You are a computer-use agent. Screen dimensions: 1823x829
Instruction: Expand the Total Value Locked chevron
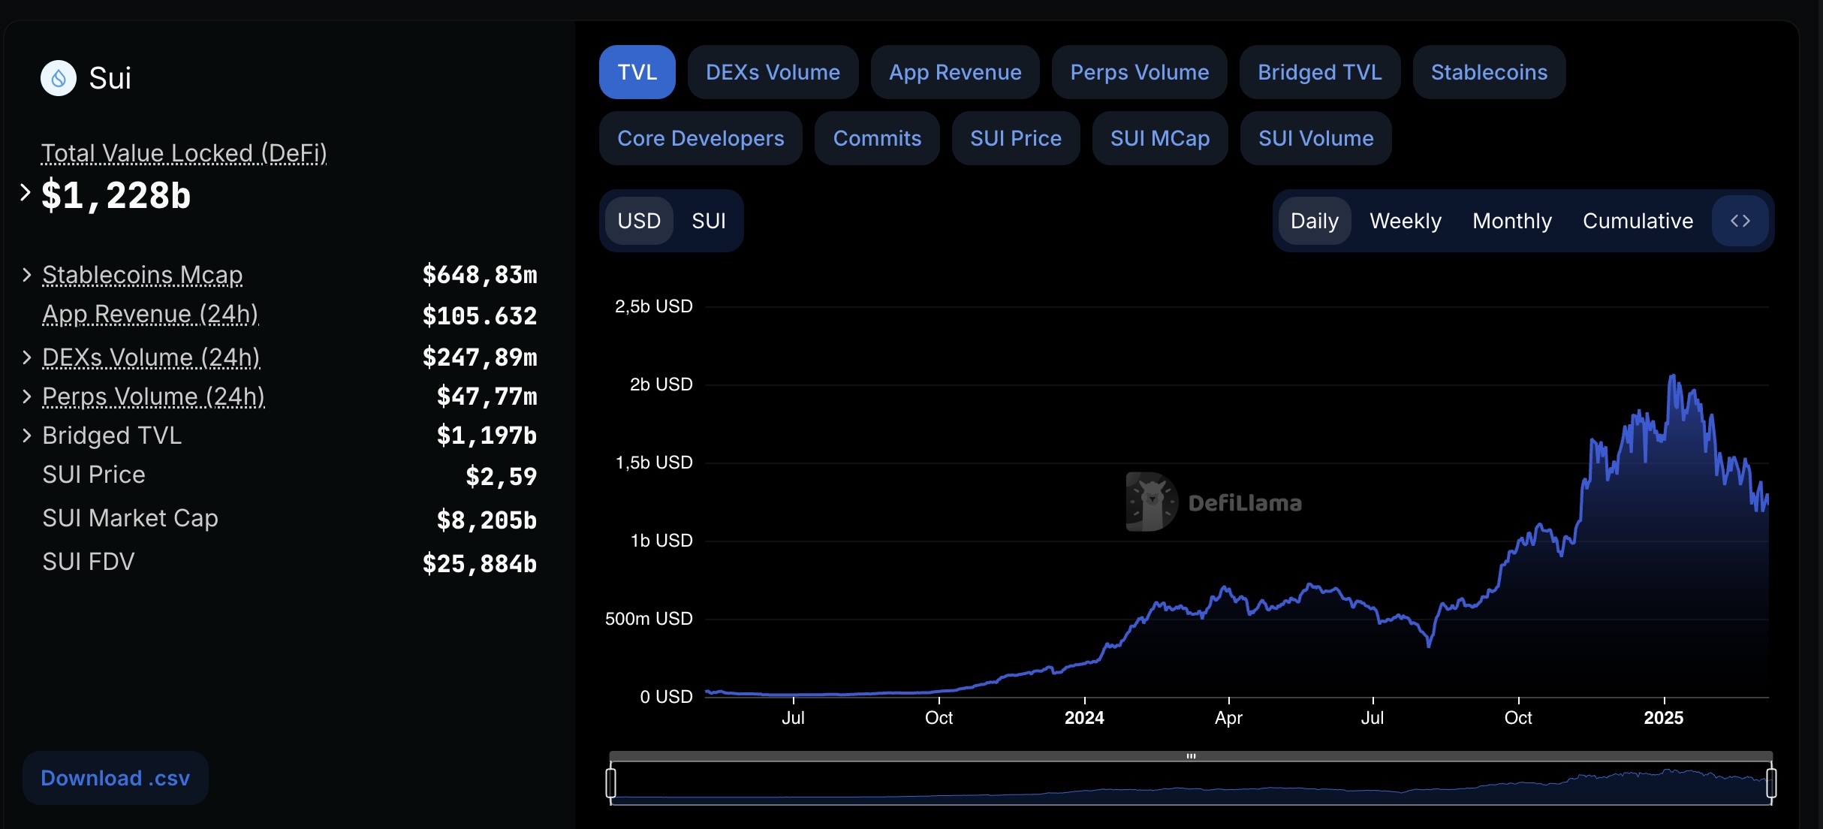[x=25, y=192]
